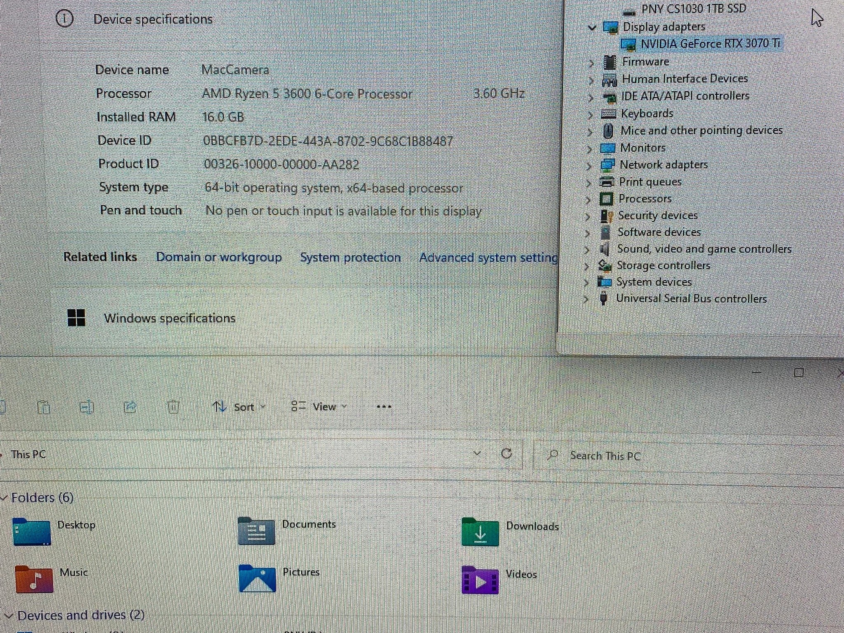Click the Firmware chip icon
This screenshot has height=633, width=844.
(x=610, y=62)
